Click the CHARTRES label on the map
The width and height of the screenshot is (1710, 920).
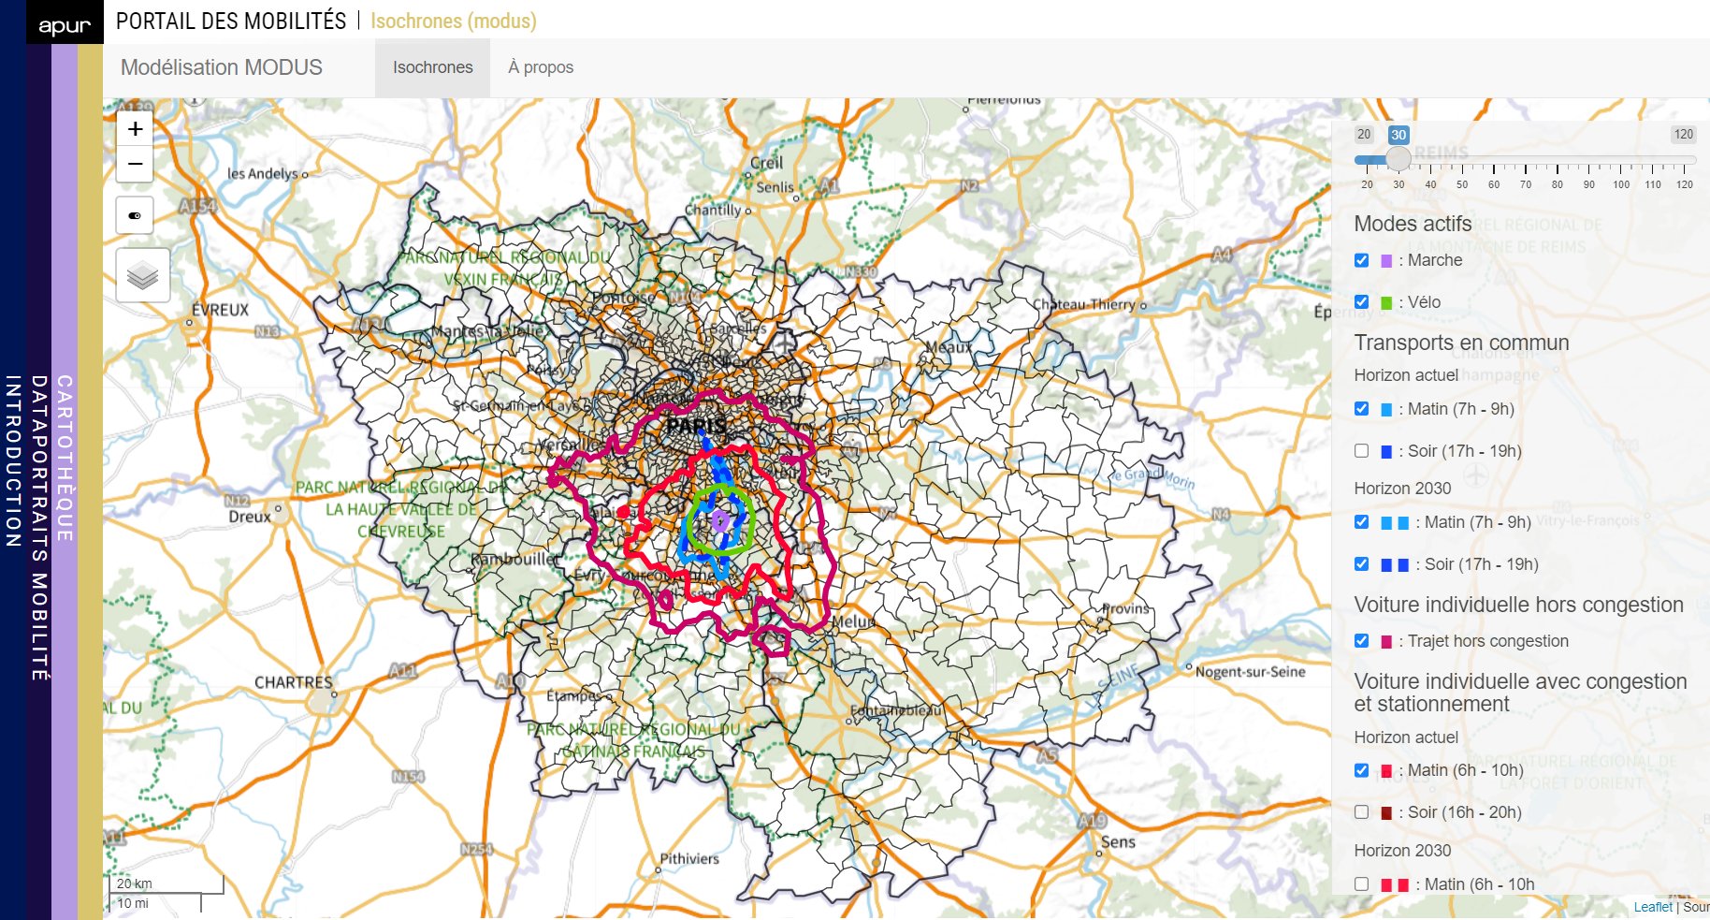tap(294, 682)
